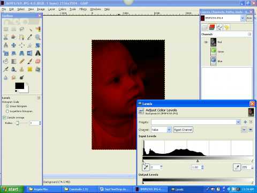Select the Flip tool

[x=30, y=53]
